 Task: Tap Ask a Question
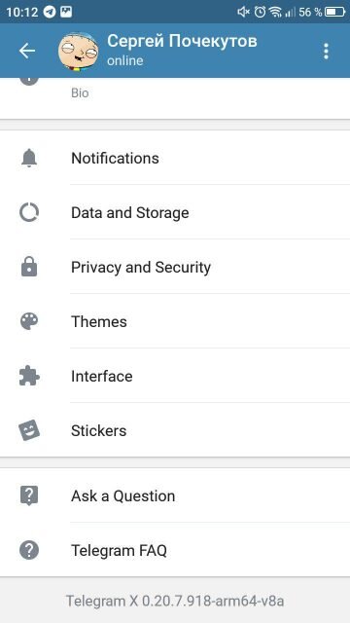tap(175, 495)
